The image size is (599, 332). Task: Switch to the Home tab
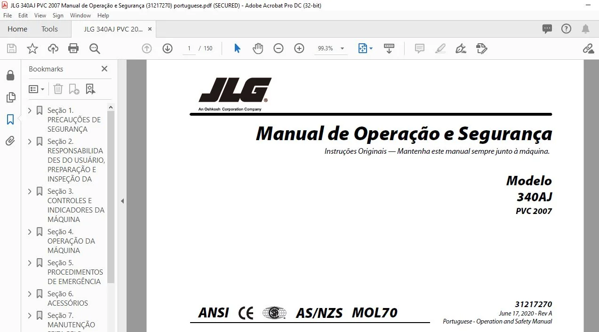(x=17, y=29)
